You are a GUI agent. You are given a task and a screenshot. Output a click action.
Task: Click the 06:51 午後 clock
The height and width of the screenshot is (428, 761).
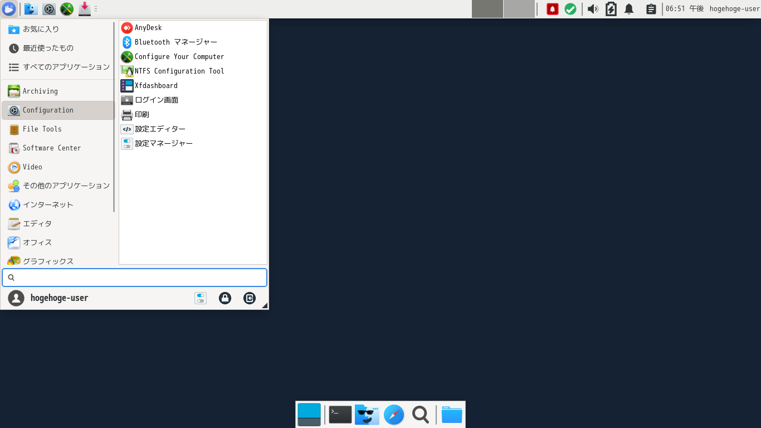685,9
